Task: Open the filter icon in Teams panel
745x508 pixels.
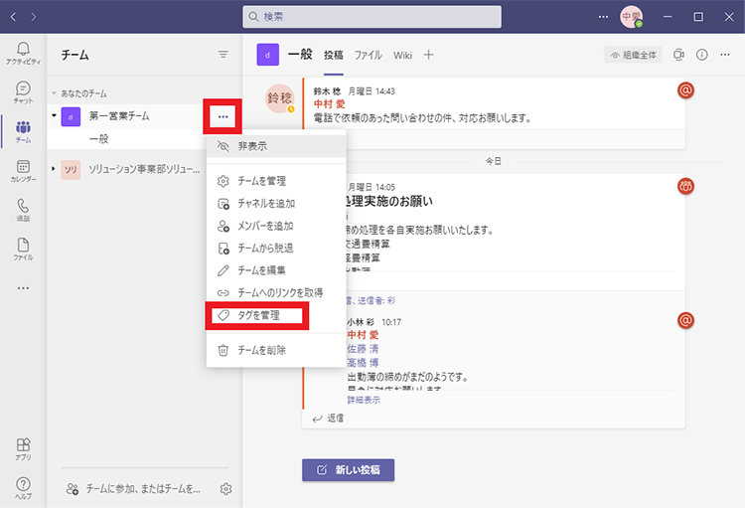Action: pyautogui.click(x=223, y=55)
